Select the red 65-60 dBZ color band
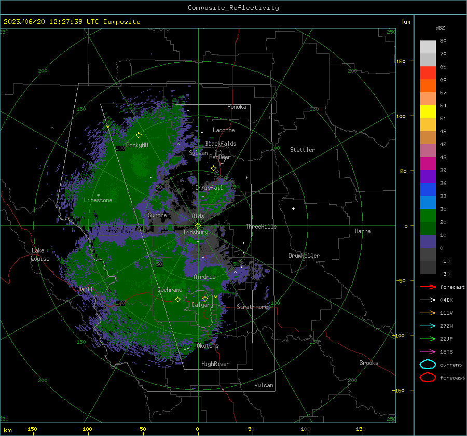Screen dimensions: 467x436 click(428, 73)
